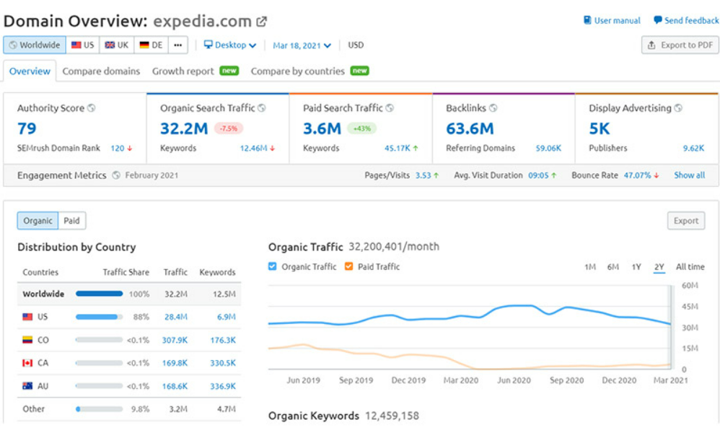Screen dimensions: 720x438
Task: Set chart range to 2Y
Action: (659, 267)
